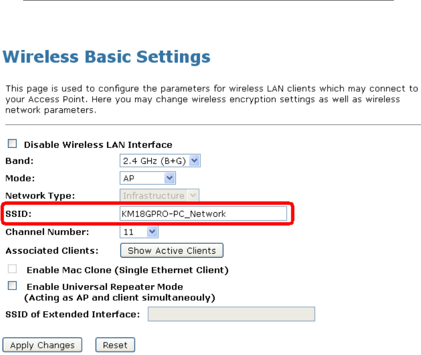Viewport: 421px width, 355px height.
Task: Click the "Channel Number:" label text
Action: pyautogui.click(x=47, y=232)
